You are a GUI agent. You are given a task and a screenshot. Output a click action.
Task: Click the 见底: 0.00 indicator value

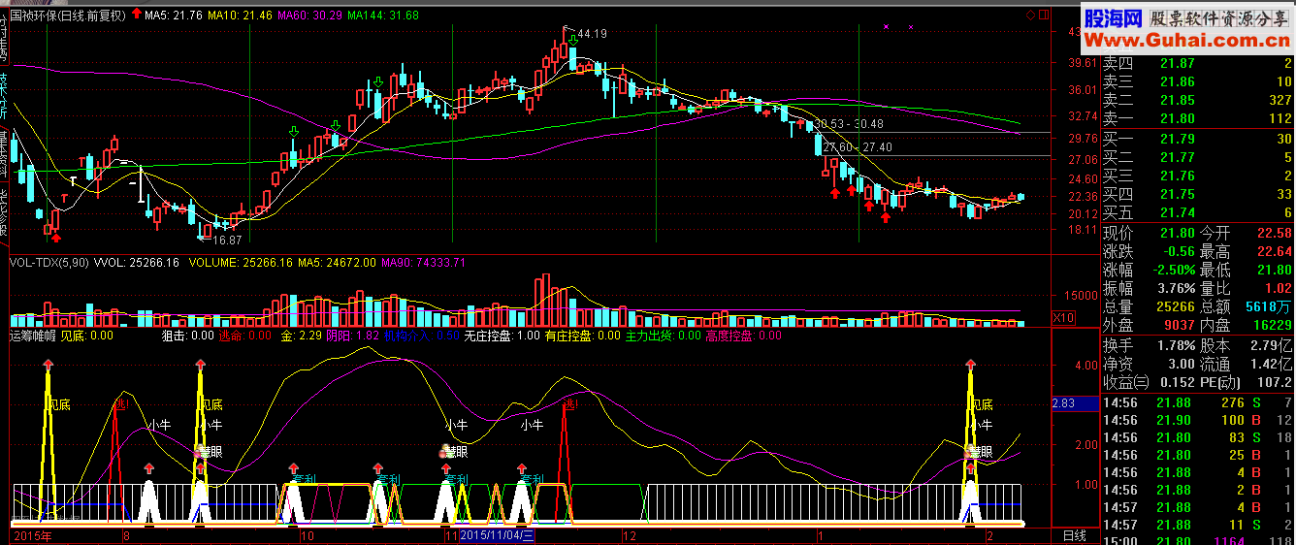coord(87,336)
